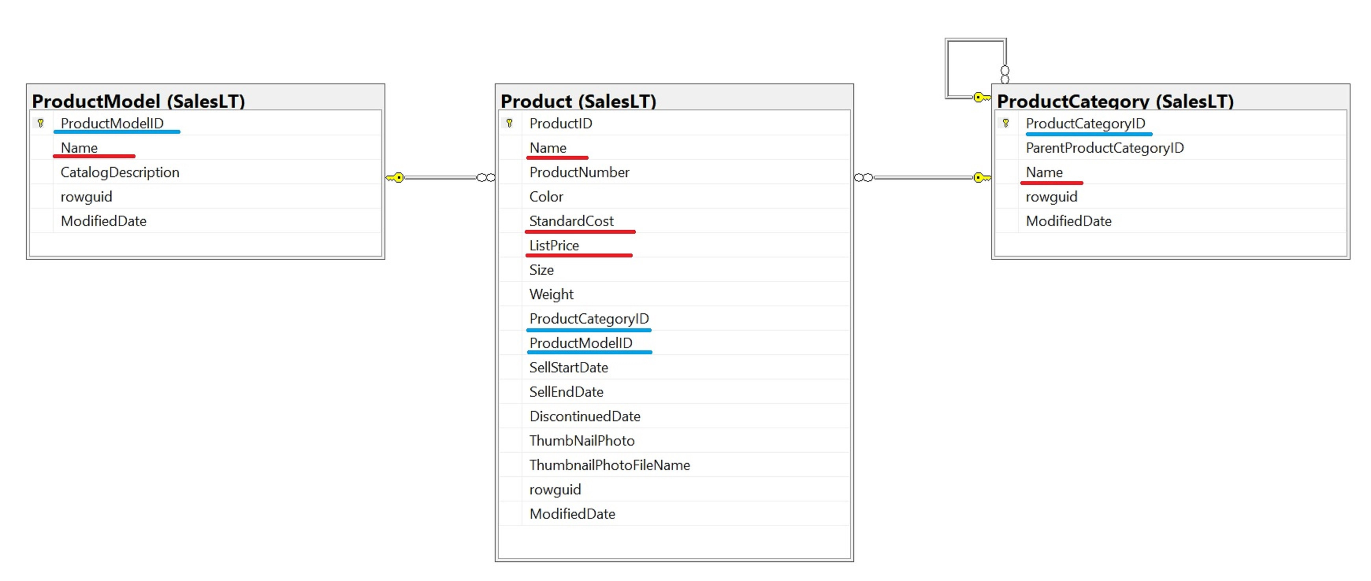Select the StandardCost column row
1371x581 pixels.
pos(571,221)
